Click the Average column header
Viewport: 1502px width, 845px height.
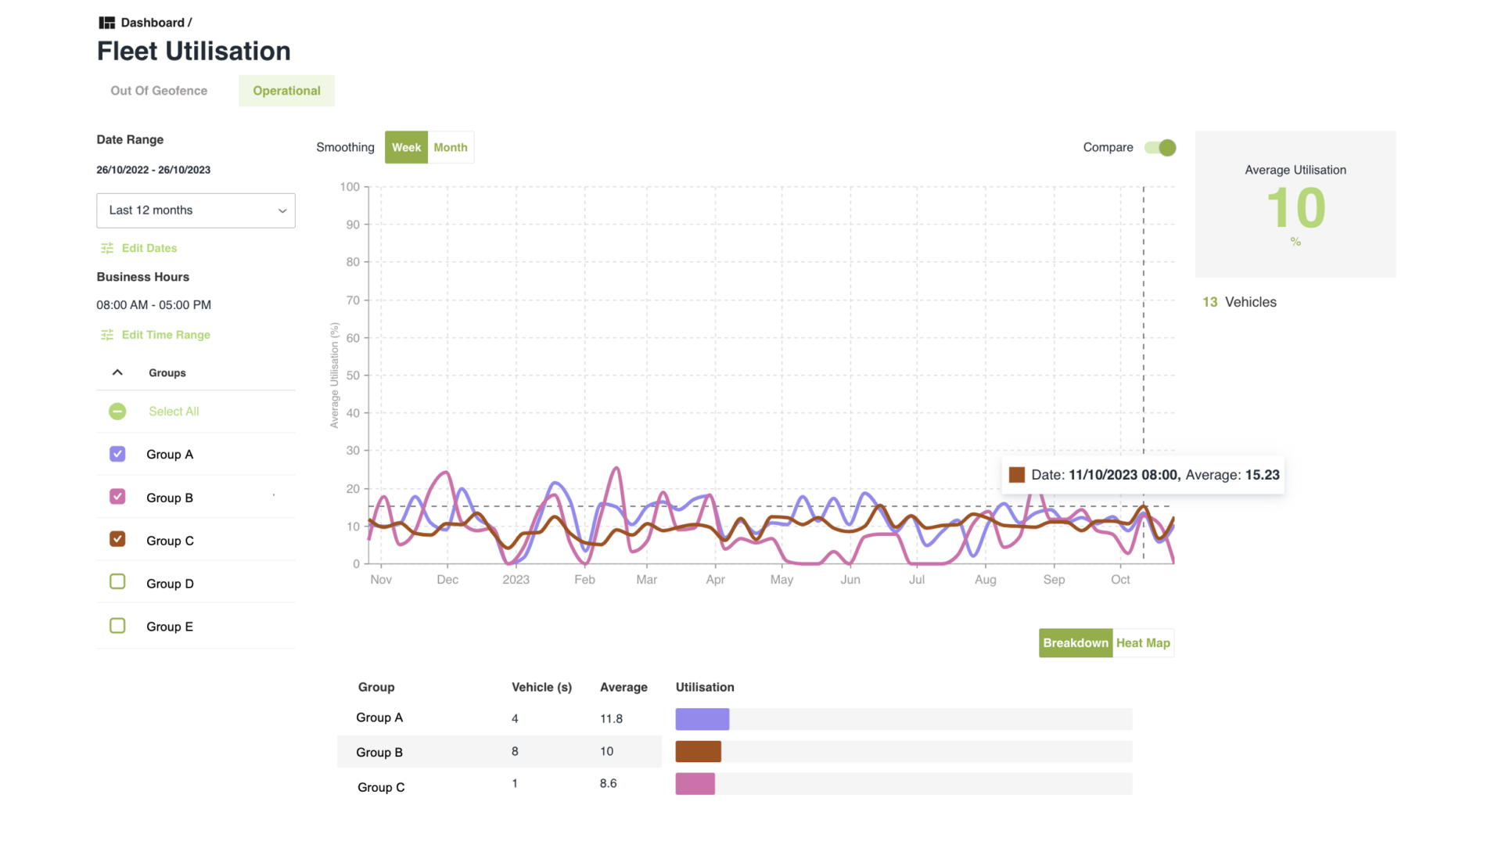(623, 687)
